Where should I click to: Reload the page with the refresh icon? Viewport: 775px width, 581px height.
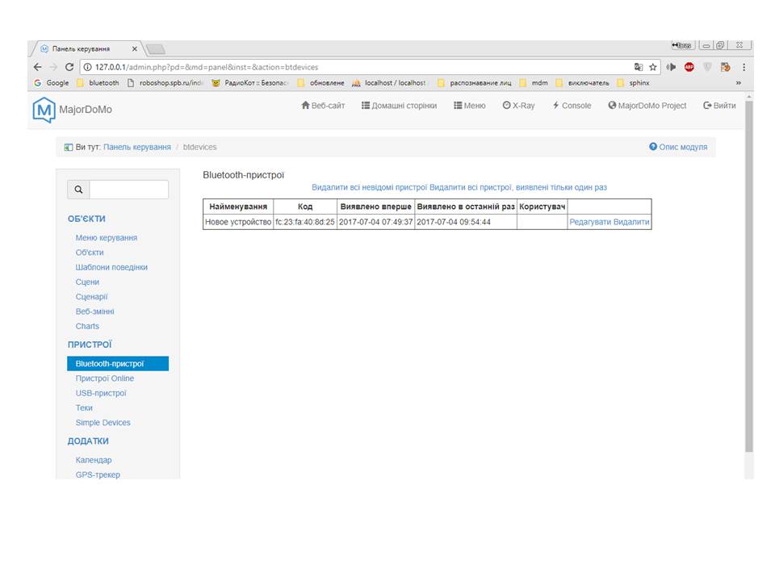pyautogui.click(x=69, y=67)
